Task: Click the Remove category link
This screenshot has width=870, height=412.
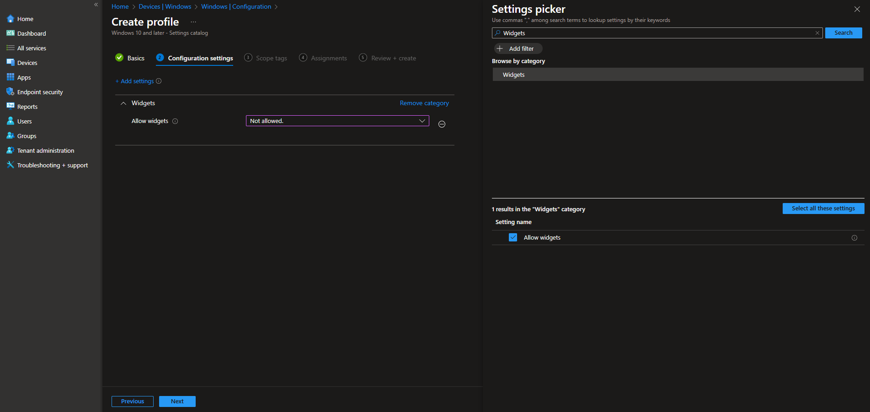Action: point(424,103)
